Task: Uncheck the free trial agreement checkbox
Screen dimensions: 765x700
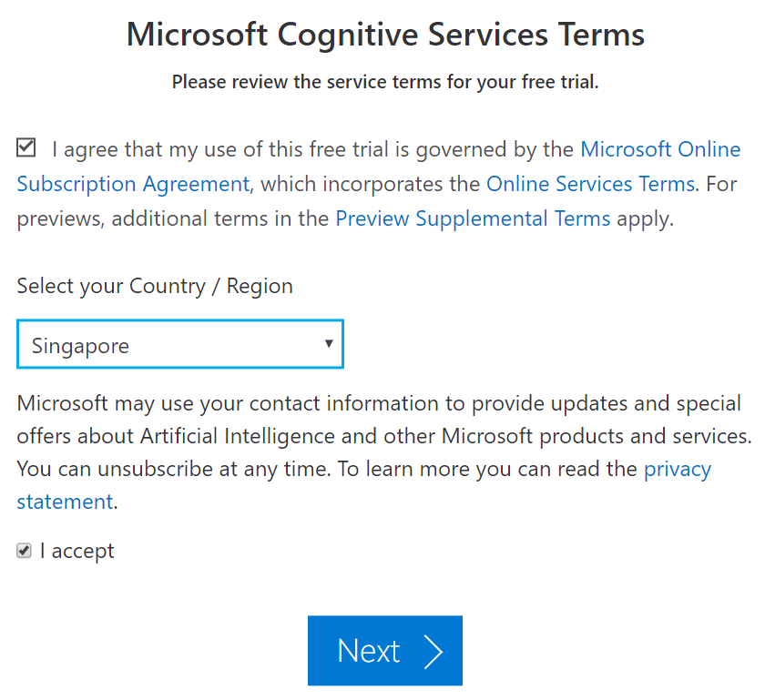Action: (x=26, y=147)
